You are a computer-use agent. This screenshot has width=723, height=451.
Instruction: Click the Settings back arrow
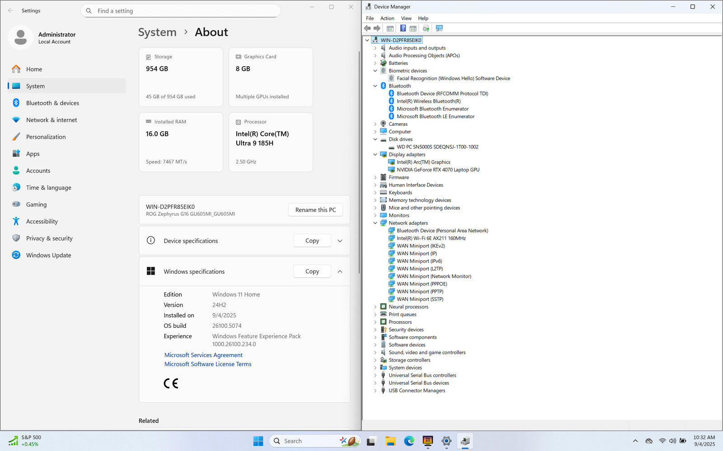(x=11, y=10)
